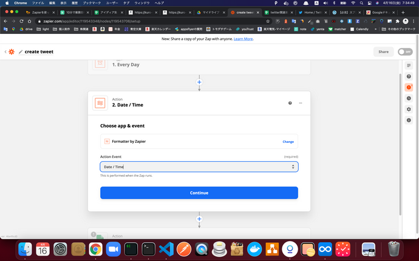This screenshot has height=261, width=419.
Task: Open Visual Studio Code from the Dock
Action: click(x=166, y=249)
